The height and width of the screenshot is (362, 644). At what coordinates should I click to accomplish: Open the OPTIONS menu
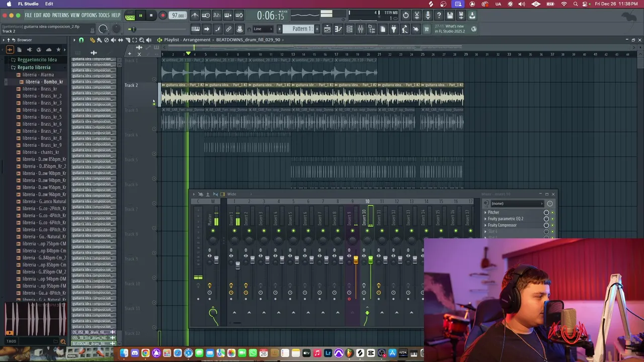[x=89, y=15]
